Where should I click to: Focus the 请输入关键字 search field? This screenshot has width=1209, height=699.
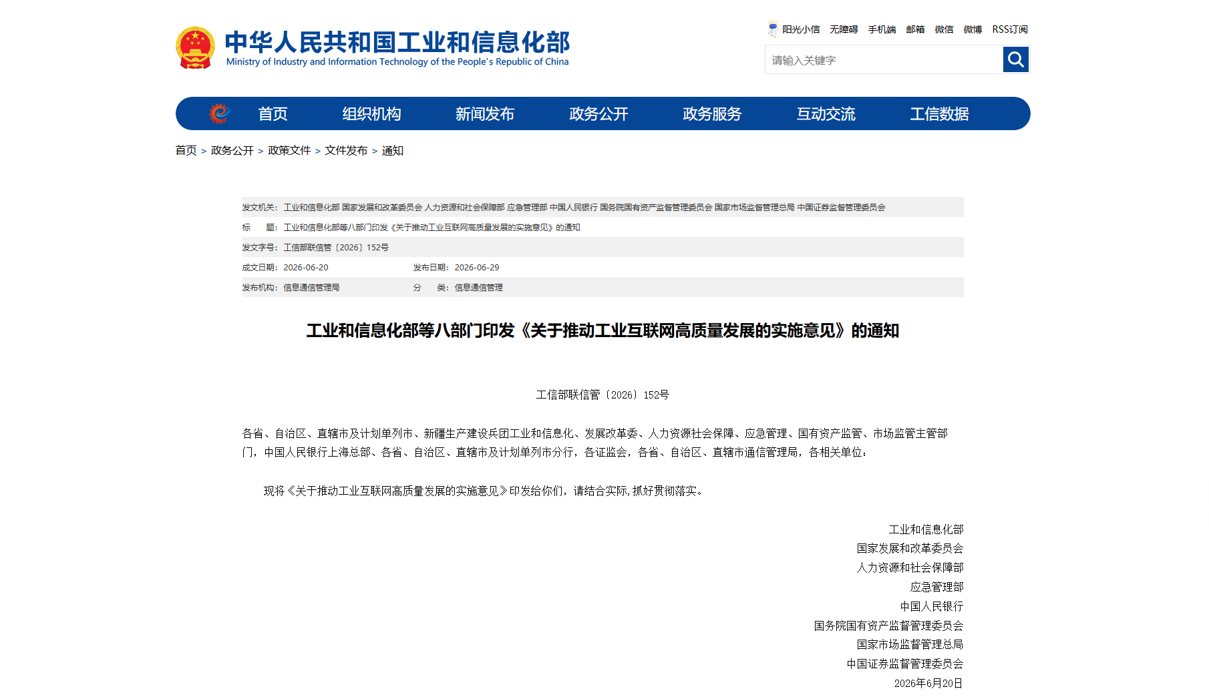[884, 60]
